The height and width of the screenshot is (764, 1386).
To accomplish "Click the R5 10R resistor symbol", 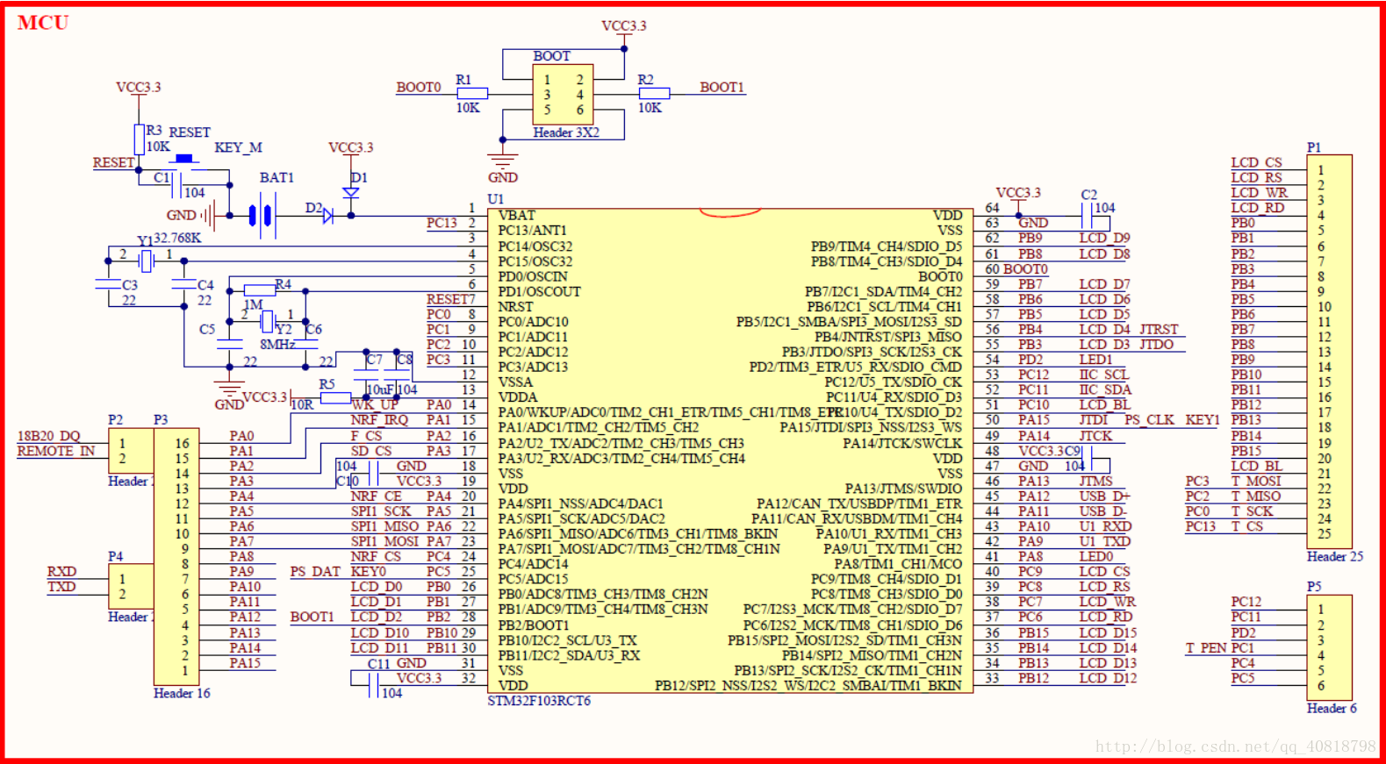I will (335, 397).
